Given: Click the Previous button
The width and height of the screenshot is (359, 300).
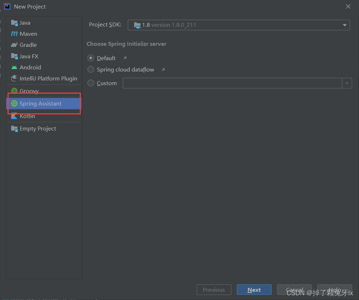Looking at the screenshot, I should tap(214, 290).
